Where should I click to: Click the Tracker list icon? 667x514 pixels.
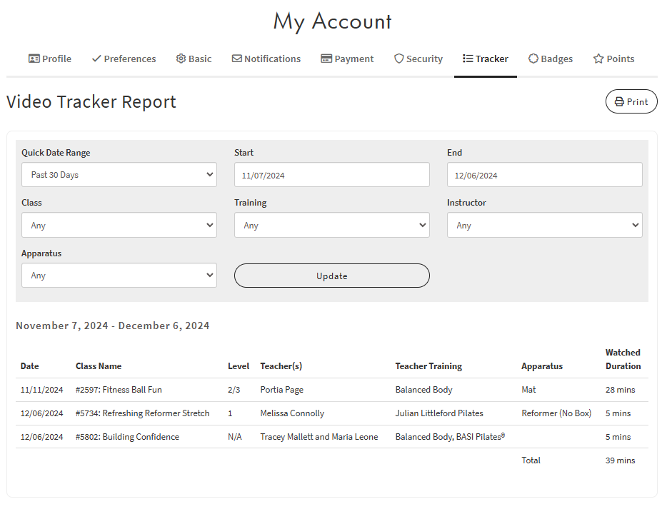point(468,59)
